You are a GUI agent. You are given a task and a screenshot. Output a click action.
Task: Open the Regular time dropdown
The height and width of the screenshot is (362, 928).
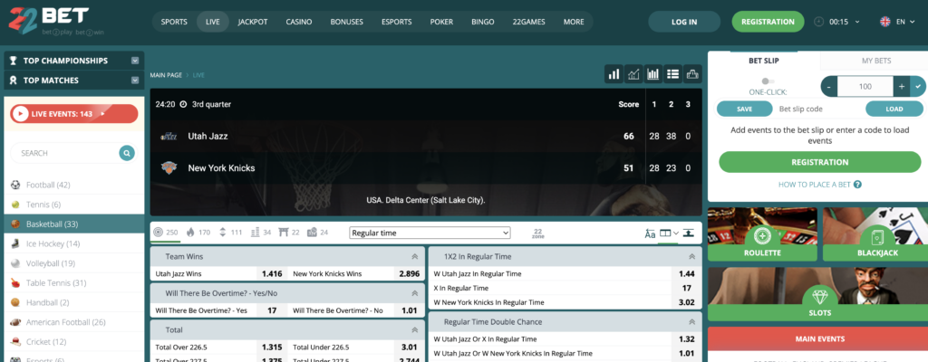point(430,233)
